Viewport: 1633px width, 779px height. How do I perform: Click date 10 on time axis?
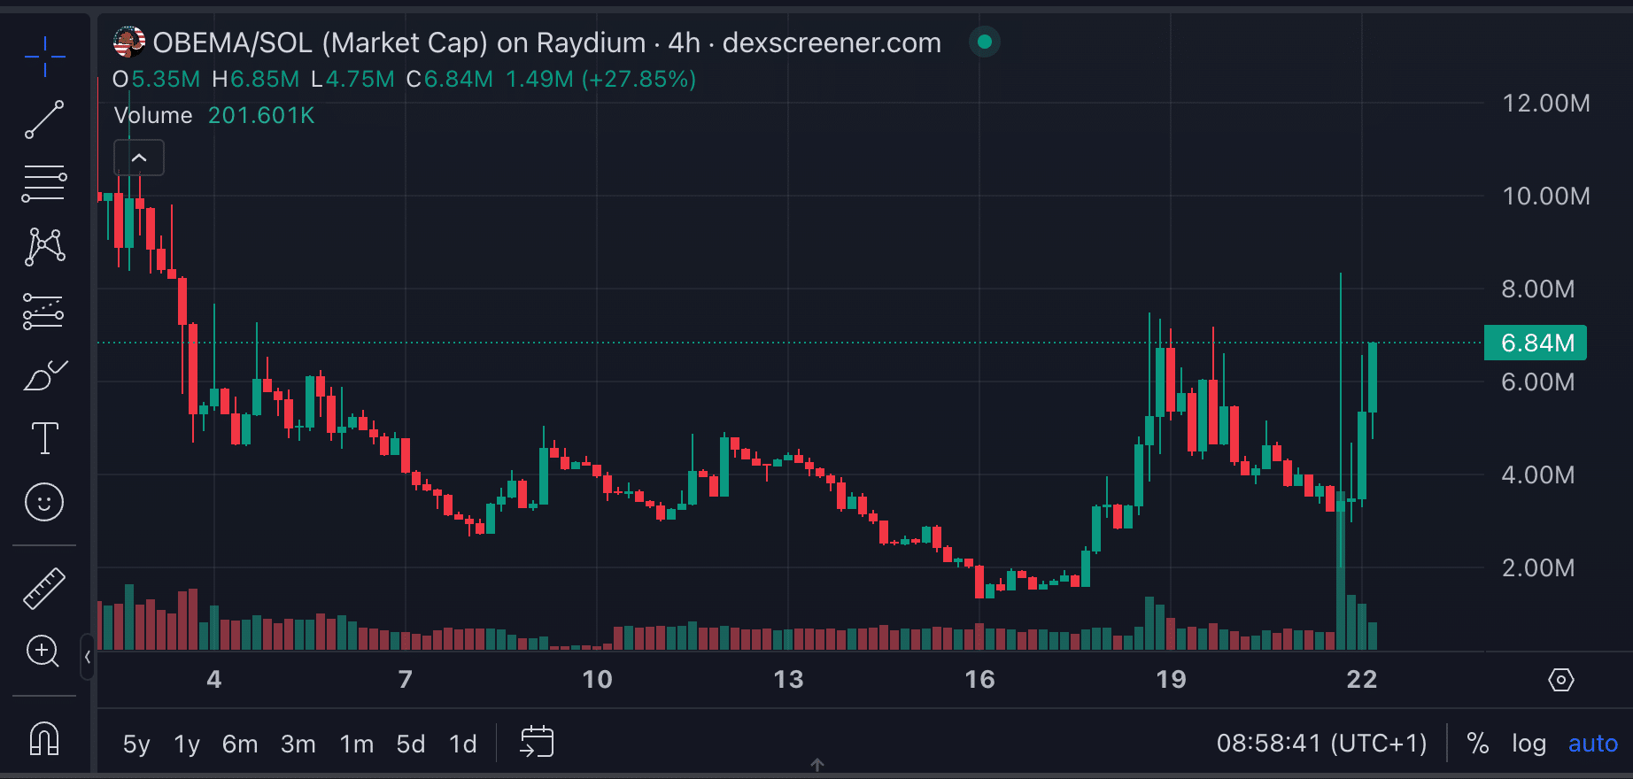(597, 679)
